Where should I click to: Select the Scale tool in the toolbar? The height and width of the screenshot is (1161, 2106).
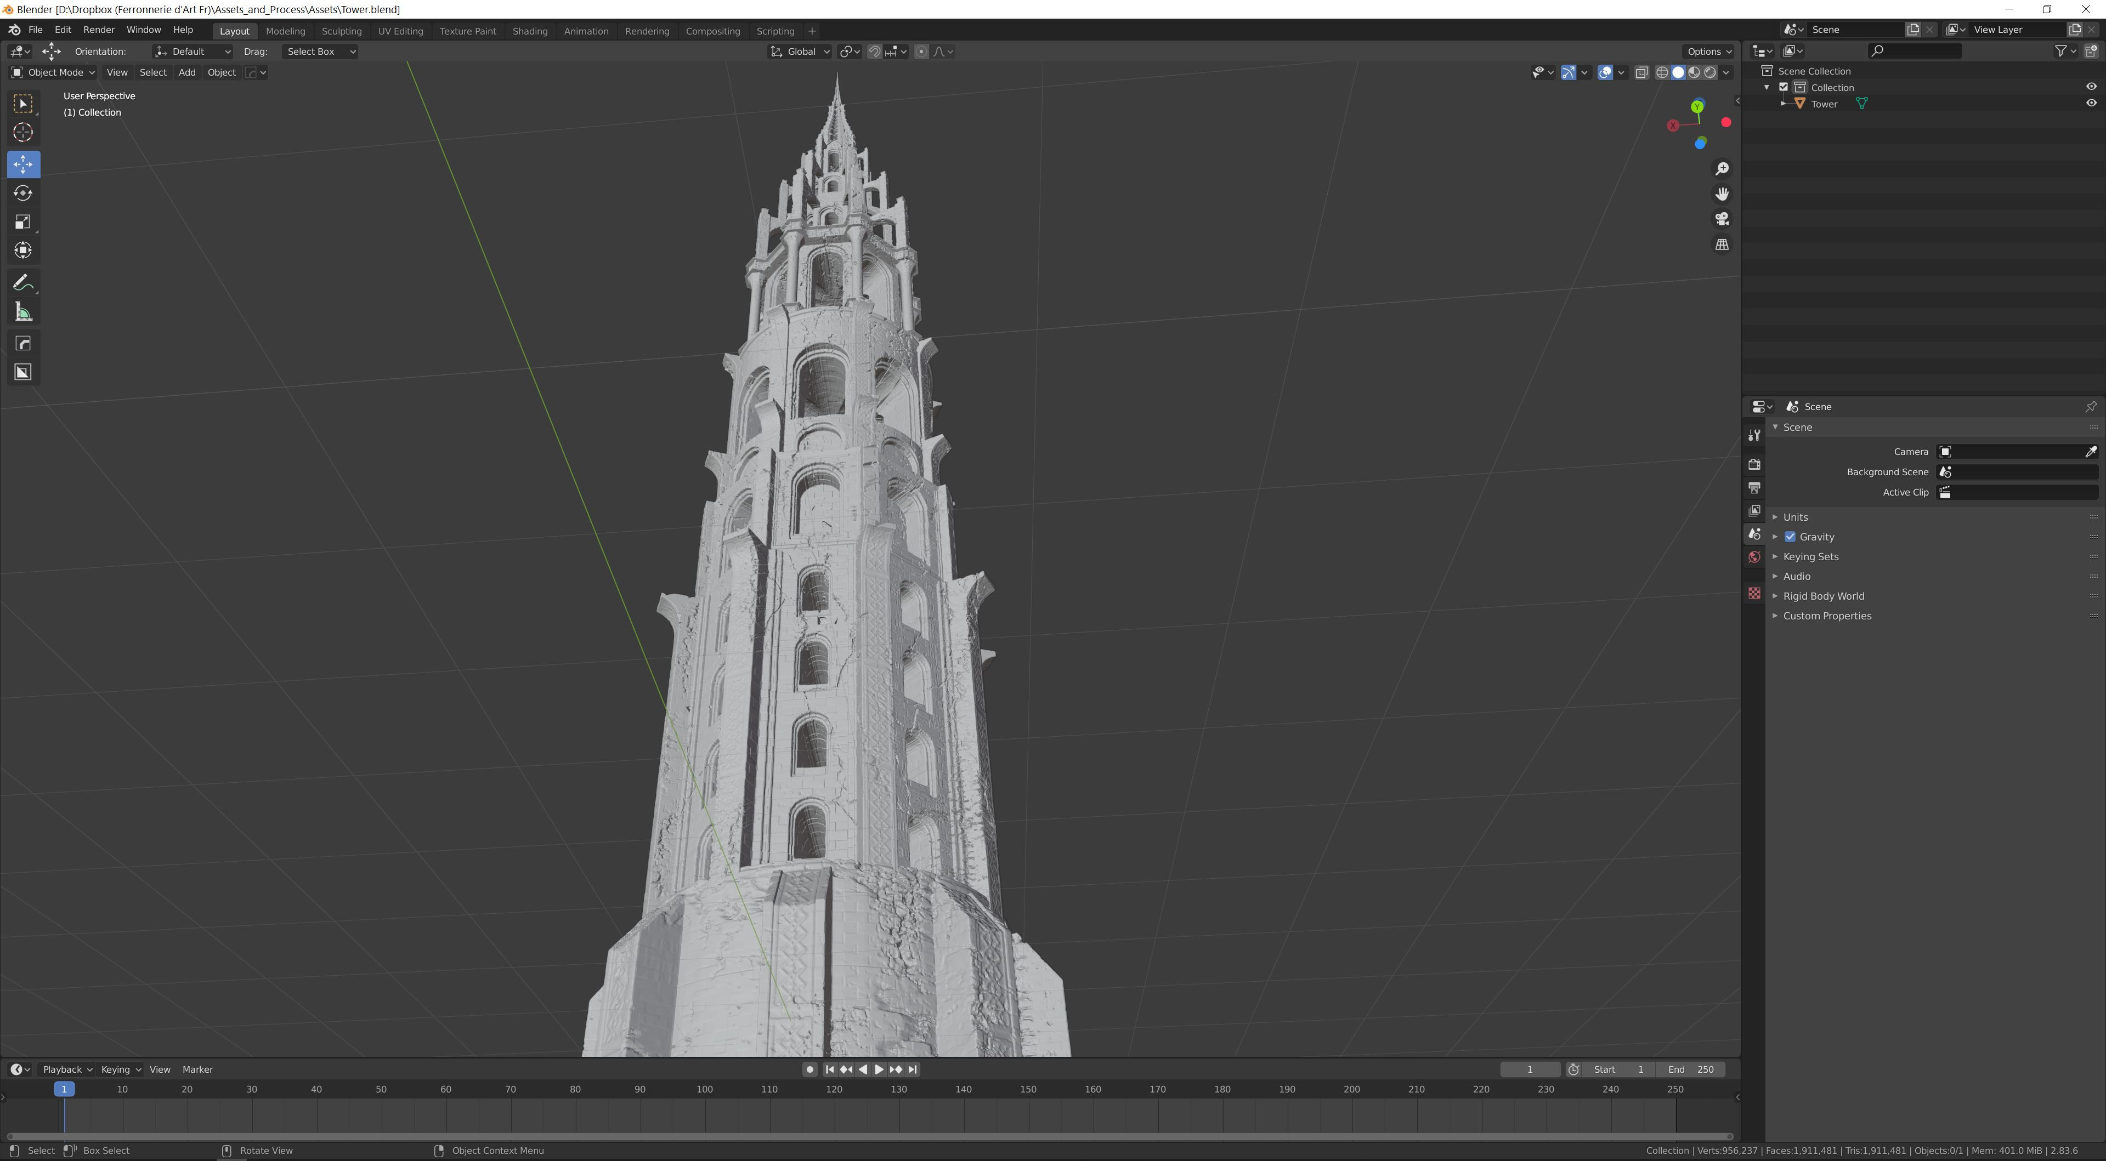point(23,222)
